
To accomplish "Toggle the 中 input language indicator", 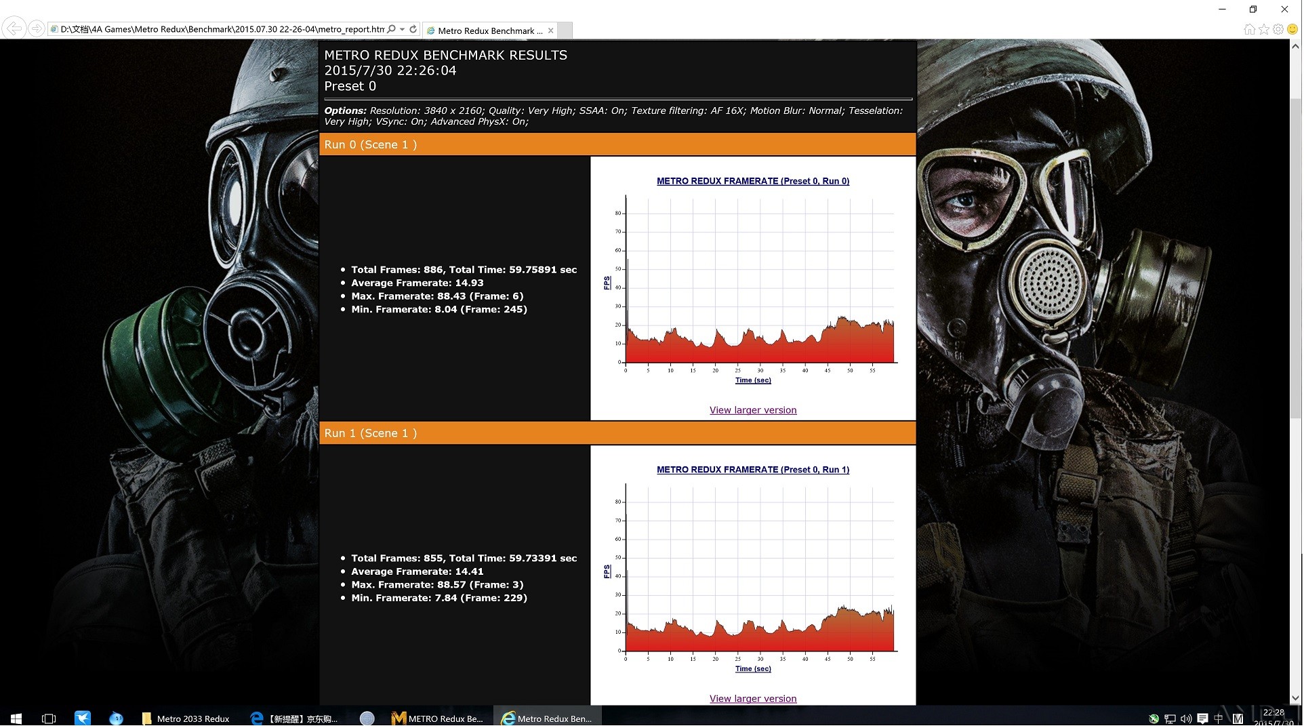I will tap(1219, 719).
